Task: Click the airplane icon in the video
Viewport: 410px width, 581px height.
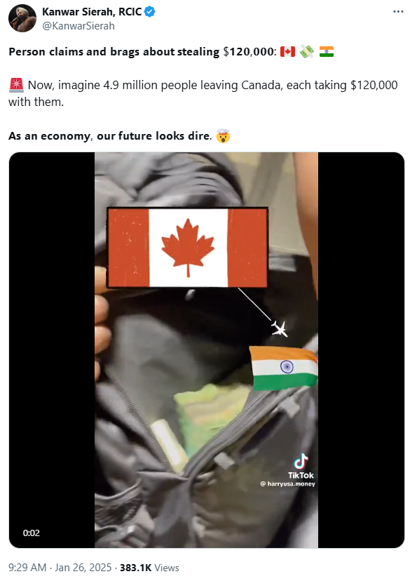Action: (280, 328)
